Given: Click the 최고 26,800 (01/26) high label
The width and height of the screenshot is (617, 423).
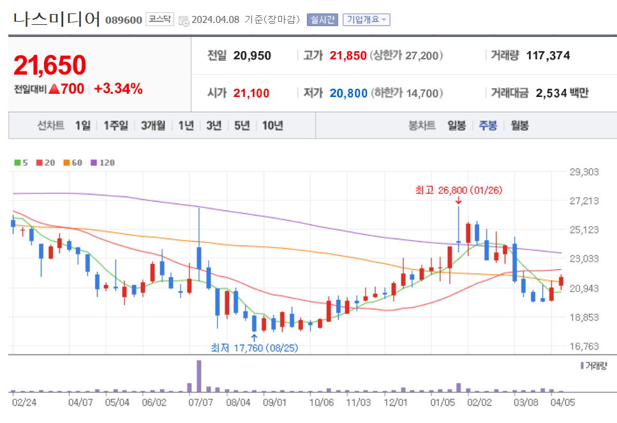Looking at the screenshot, I should coord(459,191).
